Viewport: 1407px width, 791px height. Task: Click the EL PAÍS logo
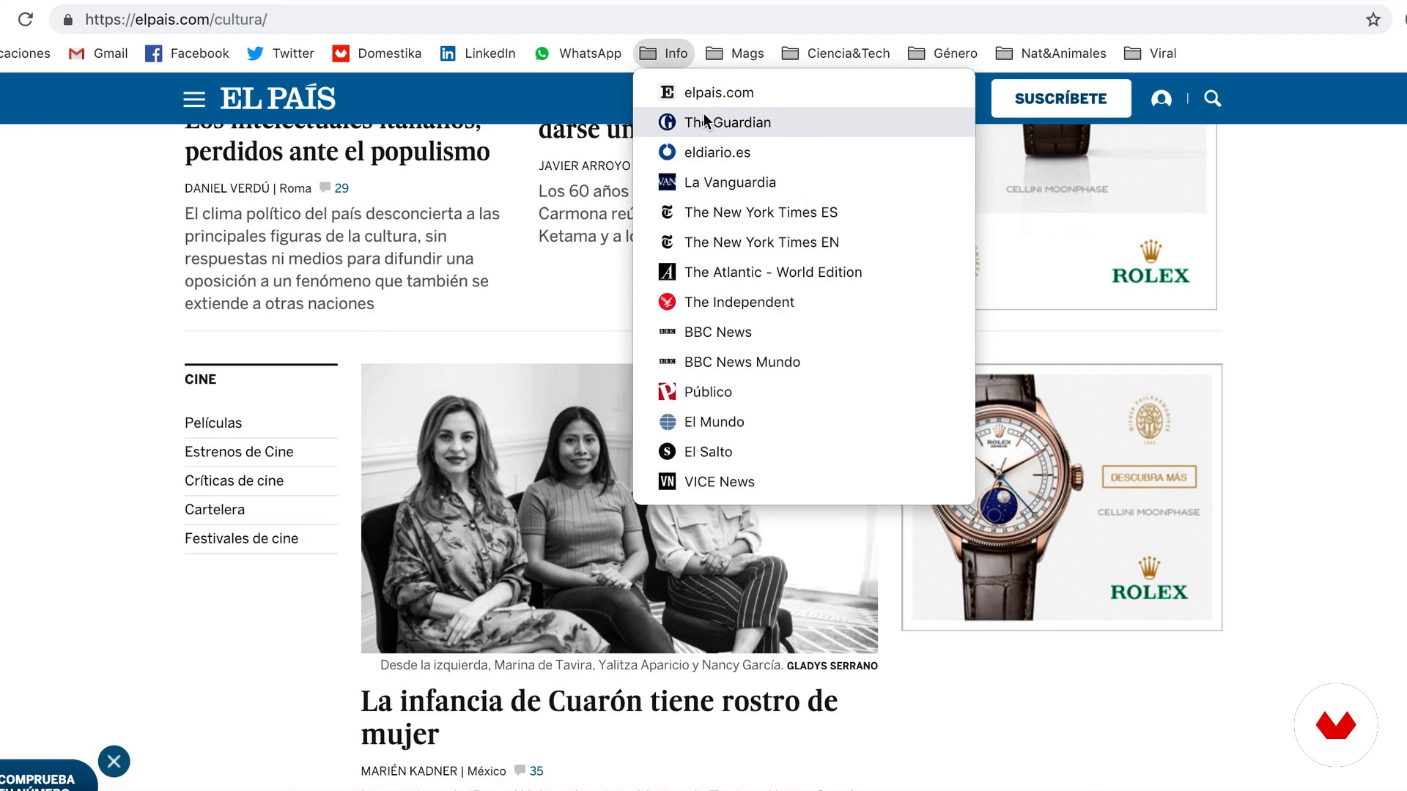point(278,98)
